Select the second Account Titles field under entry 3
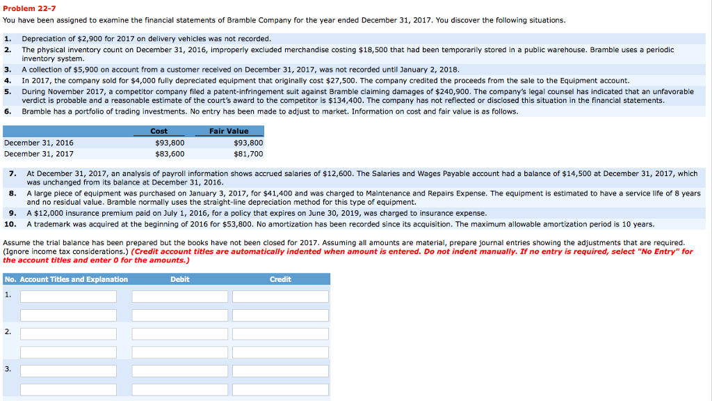 [x=70, y=389]
